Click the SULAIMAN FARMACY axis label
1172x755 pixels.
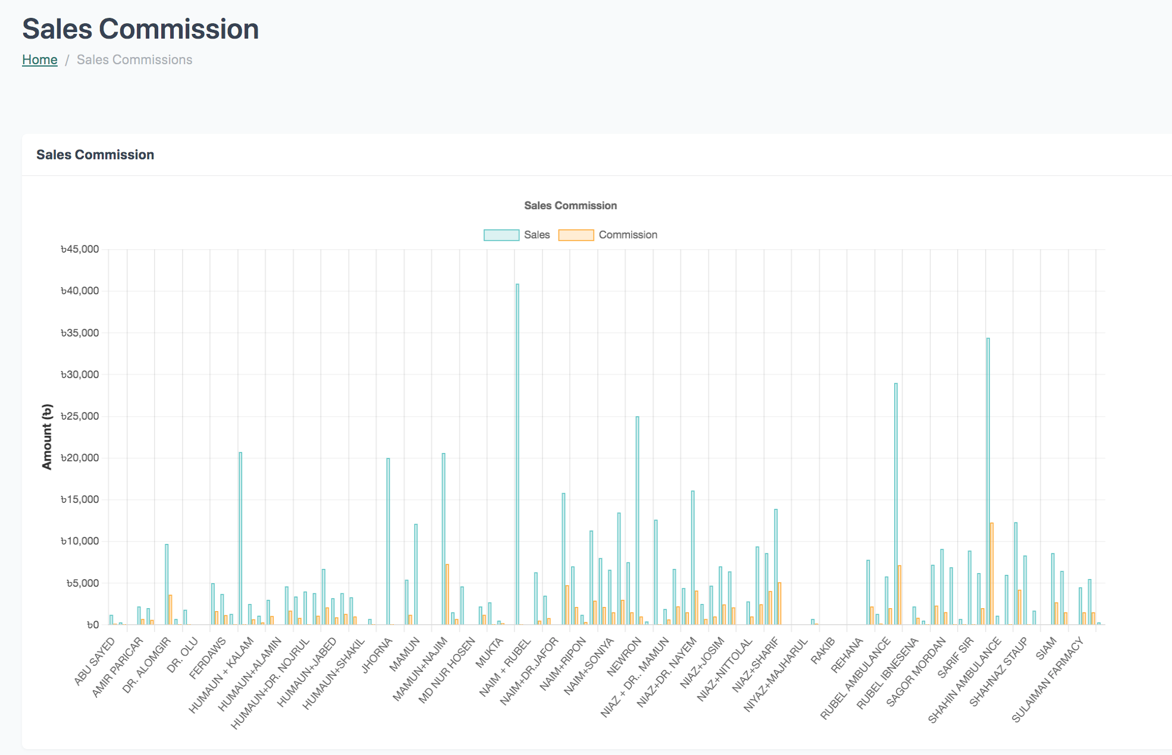click(1048, 680)
